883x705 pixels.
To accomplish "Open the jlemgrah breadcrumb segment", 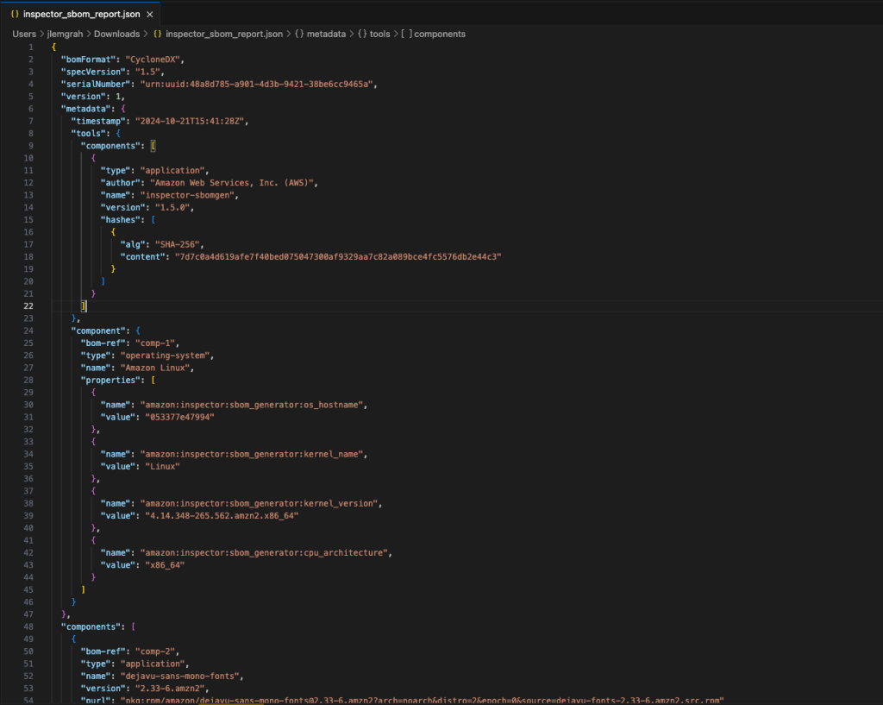I will pyautogui.click(x=65, y=34).
